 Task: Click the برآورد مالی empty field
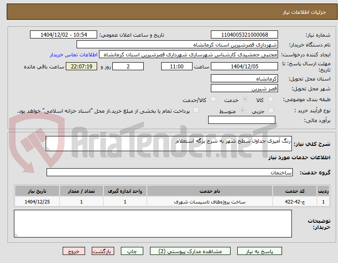pyautogui.click(x=242, y=120)
